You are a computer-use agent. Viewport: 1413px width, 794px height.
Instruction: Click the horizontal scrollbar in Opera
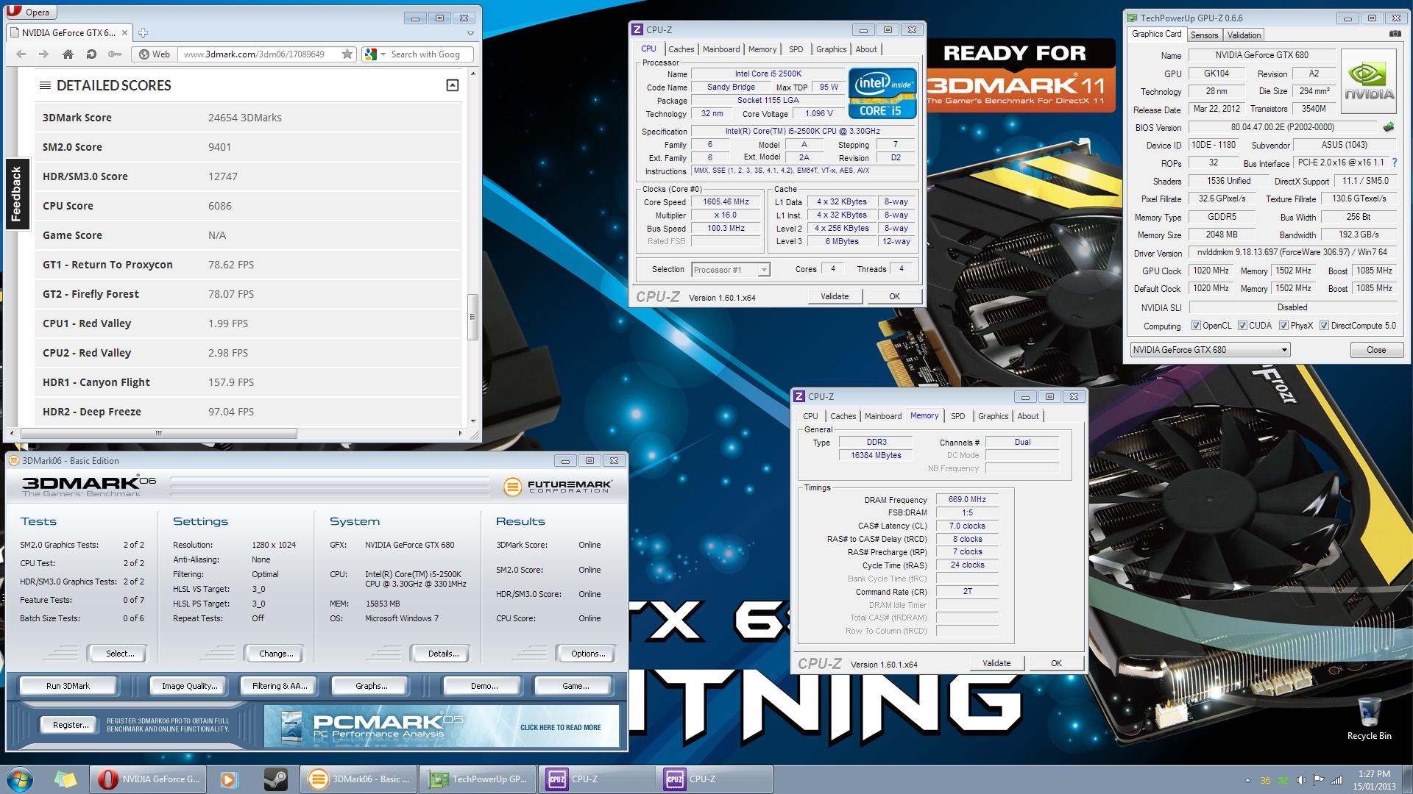tap(158, 433)
